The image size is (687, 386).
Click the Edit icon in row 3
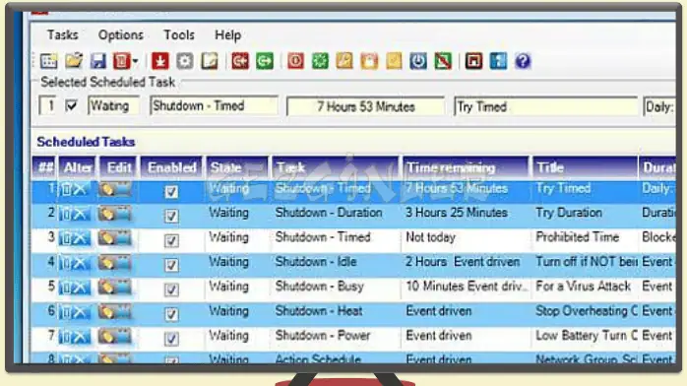pyautogui.click(x=115, y=238)
